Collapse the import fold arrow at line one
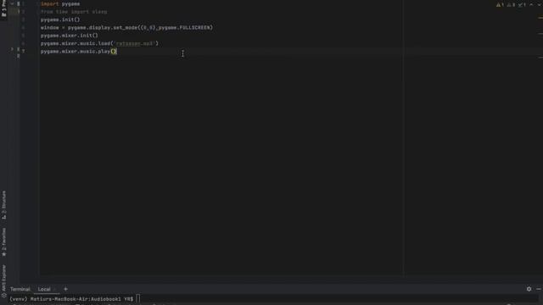Screen dimensions: 543x305 (13, 3)
